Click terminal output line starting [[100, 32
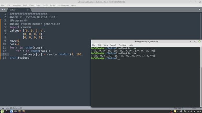The height and width of the screenshot is (113, 202). pyautogui.click(x=123, y=56)
